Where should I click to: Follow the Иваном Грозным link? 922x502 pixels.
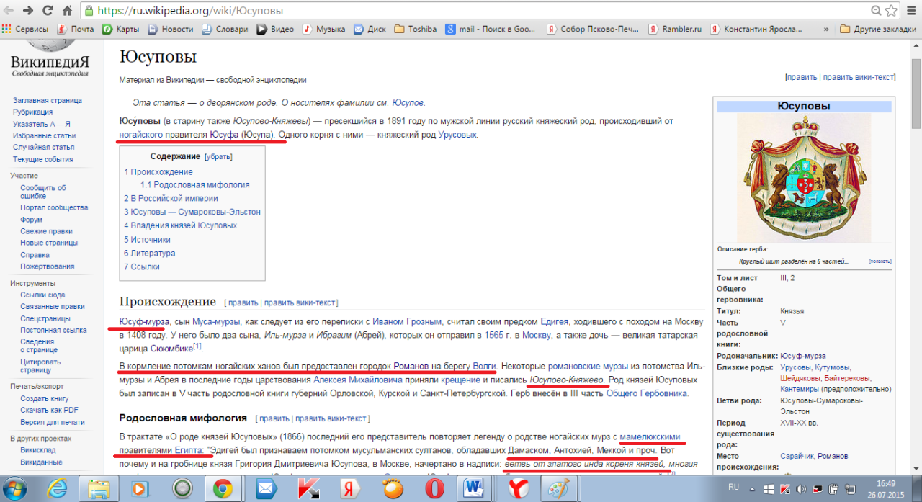pos(406,321)
